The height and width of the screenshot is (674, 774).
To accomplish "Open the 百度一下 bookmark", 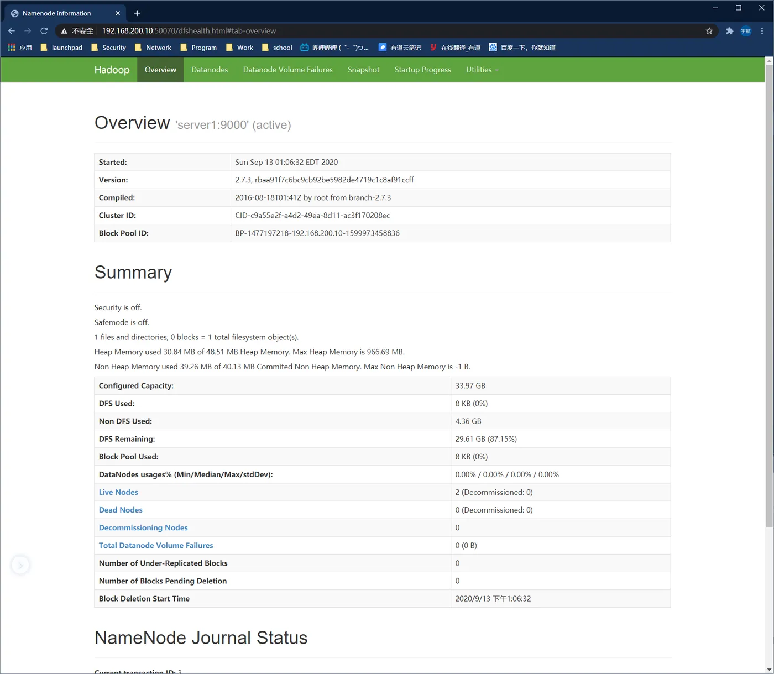I will coord(522,48).
